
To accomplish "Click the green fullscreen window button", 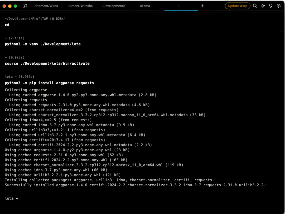I will 15,6.
